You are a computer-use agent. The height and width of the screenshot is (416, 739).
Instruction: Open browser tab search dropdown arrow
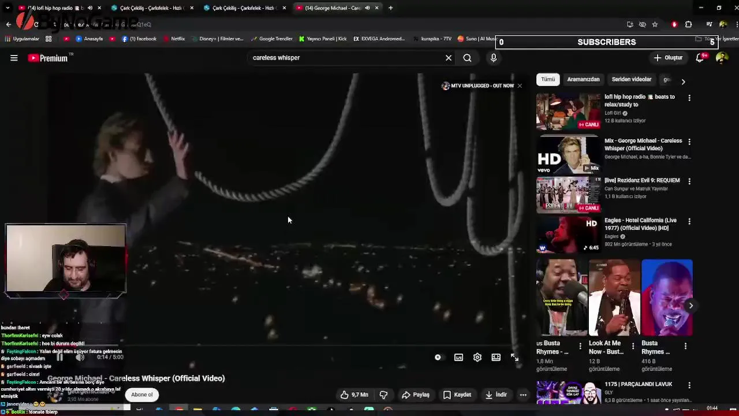pyautogui.click(x=8, y=8)
